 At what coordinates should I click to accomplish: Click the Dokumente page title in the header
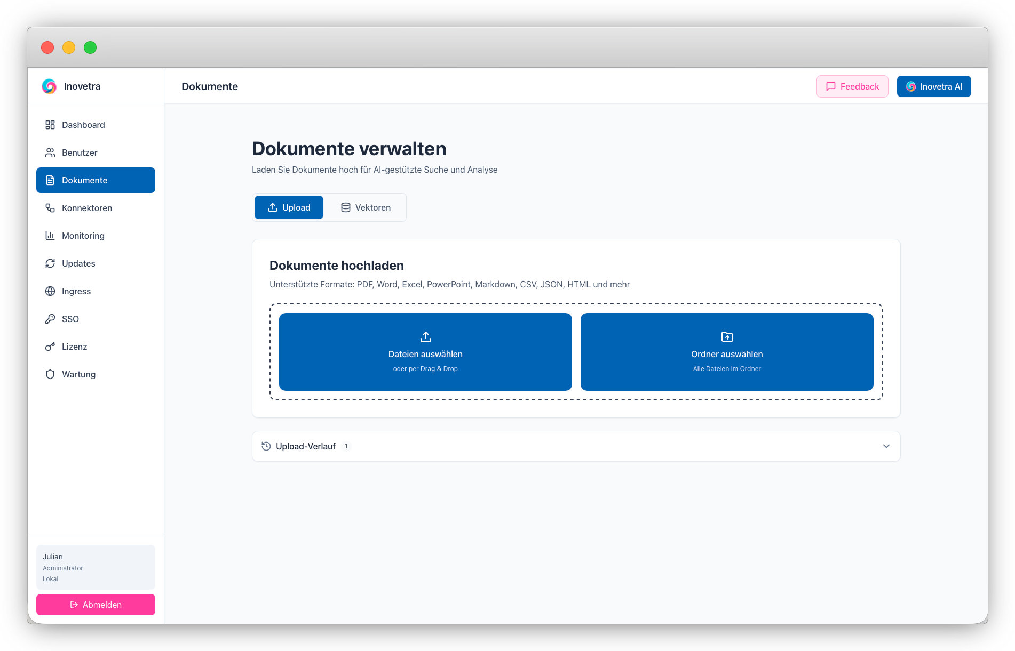[x=210, y=86]
